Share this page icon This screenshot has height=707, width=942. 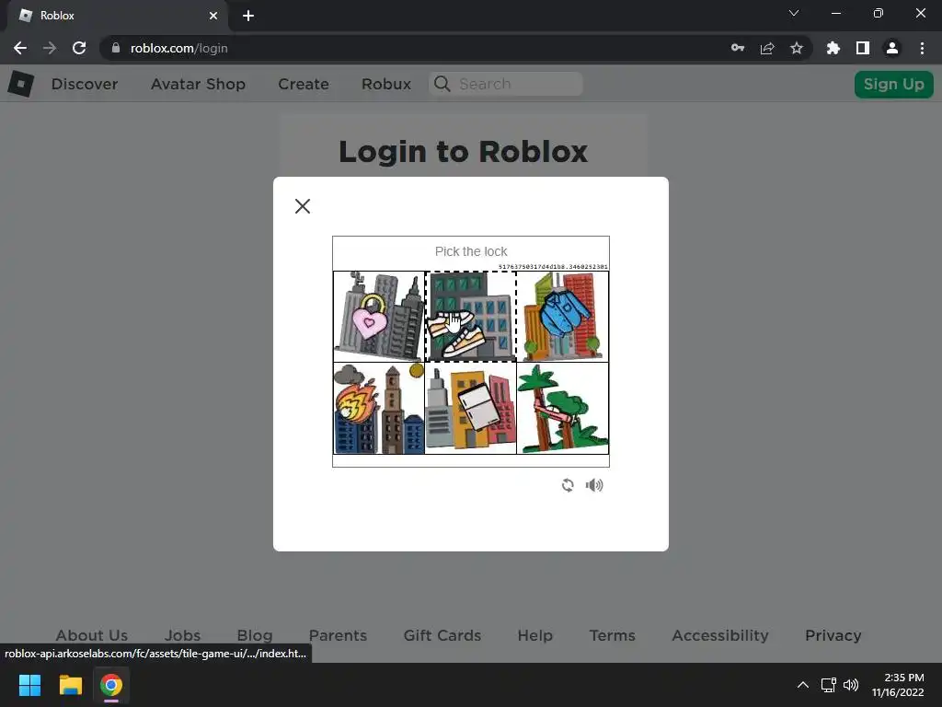pyautogui.click(x=767, y=48)
